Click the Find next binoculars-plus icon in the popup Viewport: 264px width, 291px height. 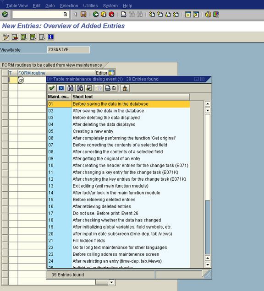point(80,88)
